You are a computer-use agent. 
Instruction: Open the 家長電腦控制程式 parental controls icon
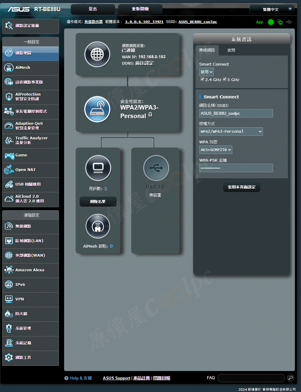pyautogui.click(x=9, y=111)
